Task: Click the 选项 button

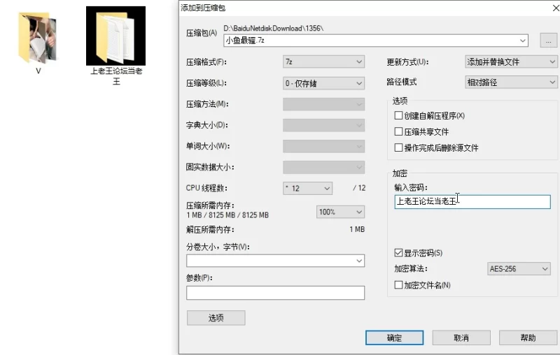Action: tap(216, 318)
